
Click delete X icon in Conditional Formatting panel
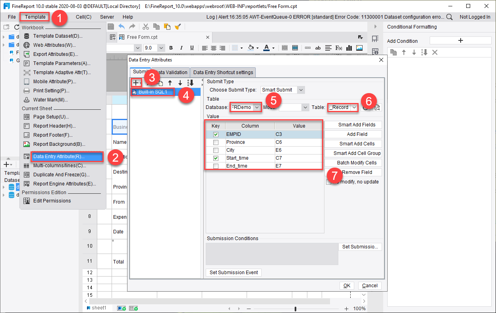pyautogui.click(x=435, y=52)
